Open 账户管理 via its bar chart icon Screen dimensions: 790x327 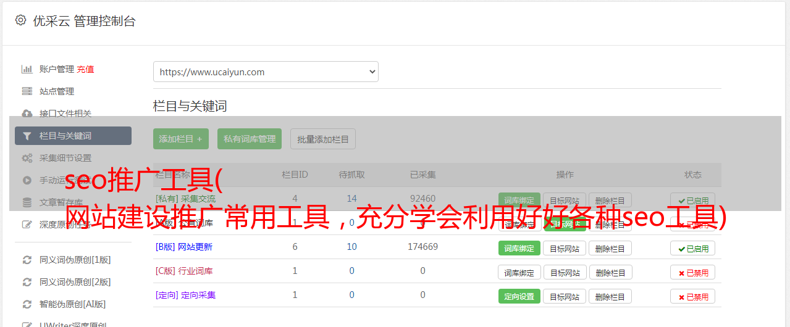(27, 69)
